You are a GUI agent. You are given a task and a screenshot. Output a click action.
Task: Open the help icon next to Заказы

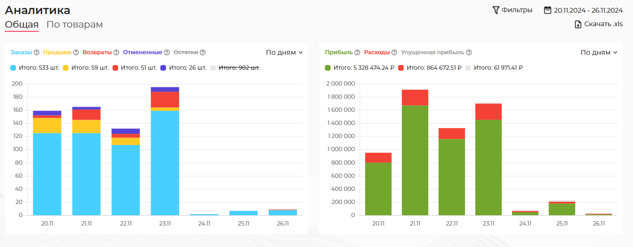pos(37,52)
